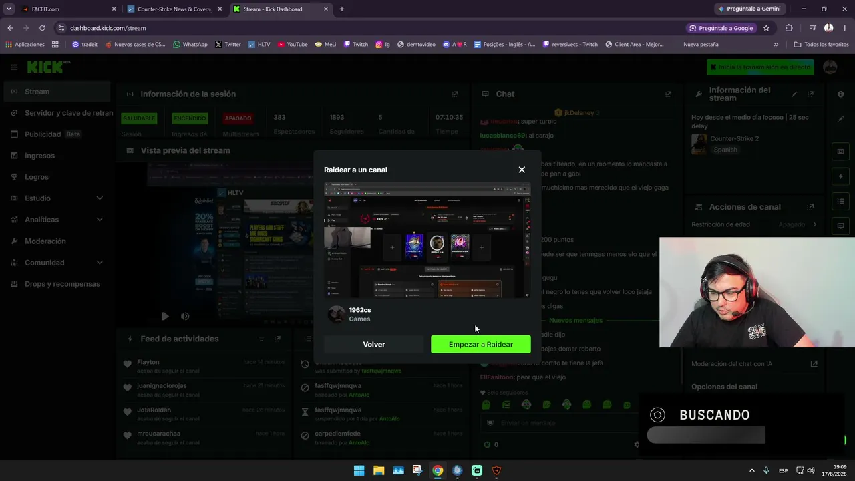The height and width of the screenshot is (481, 855).
Task: Open the raid target stream preview thumbnail
Action: 427,240
